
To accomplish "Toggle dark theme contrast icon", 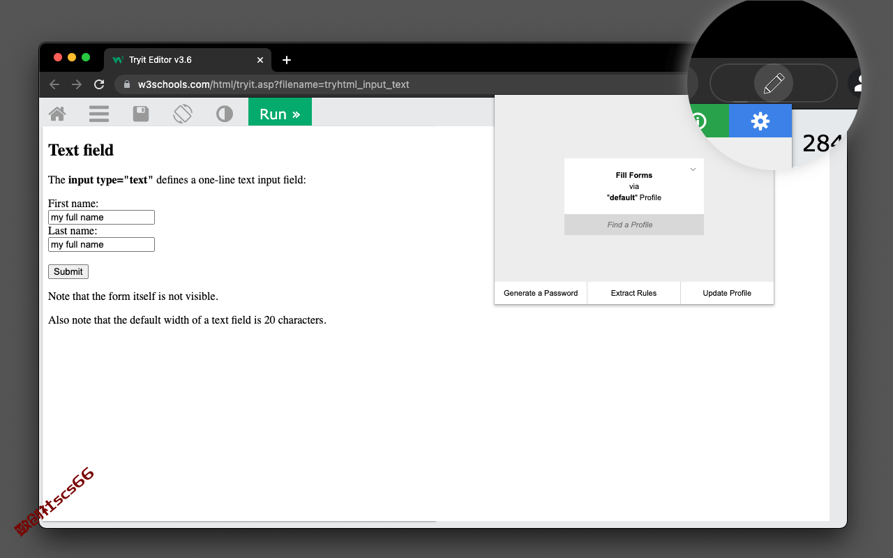I will tap(225, 114).
